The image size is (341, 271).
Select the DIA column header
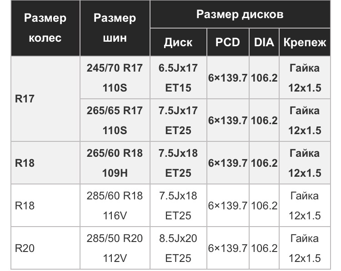[x=264, y=42]
